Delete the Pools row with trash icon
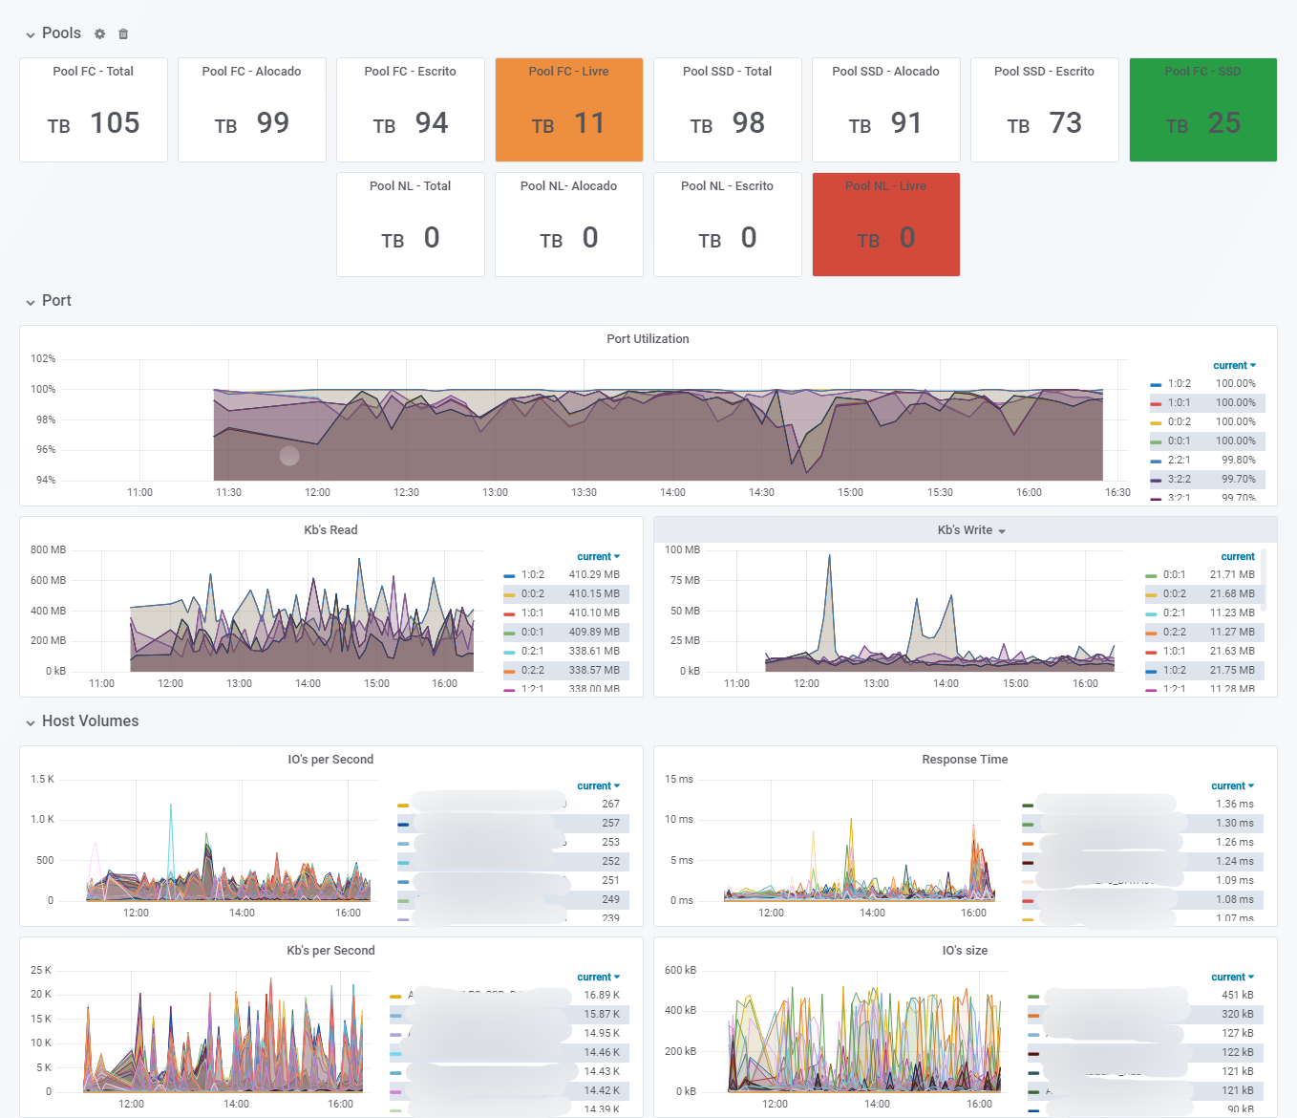 click(123, 33)
